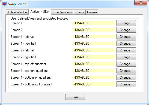Open the Other Windows tab
This screenshot has width=149, height=105.
click(62, 12)
